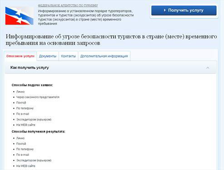Click the service description paragraph beside logo
The image size is (224, 170).
point(86,17)
